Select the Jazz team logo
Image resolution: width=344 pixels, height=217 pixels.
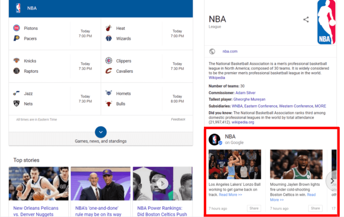click(x=16, y=93)
